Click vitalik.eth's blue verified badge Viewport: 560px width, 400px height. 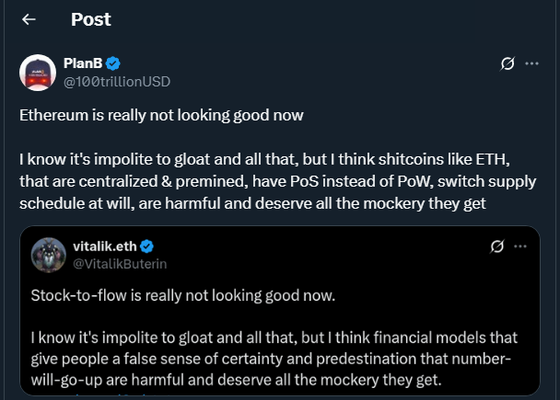coord(146,246)
